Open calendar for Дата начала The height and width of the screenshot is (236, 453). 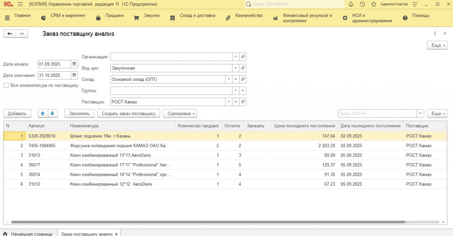pos(74,64)
